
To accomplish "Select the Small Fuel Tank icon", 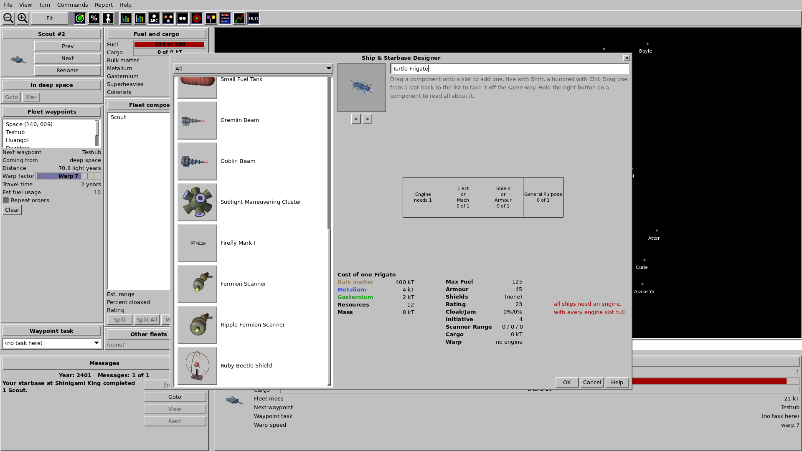I will coord(197,87).
